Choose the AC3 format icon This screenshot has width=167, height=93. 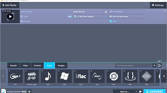click(x=114, y=76)
